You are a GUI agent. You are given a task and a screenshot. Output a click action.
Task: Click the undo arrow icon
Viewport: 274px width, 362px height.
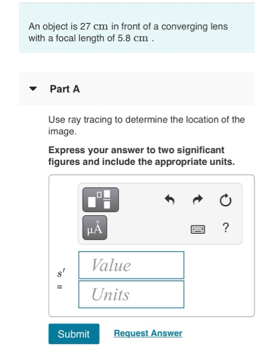(x=170, y=200)
